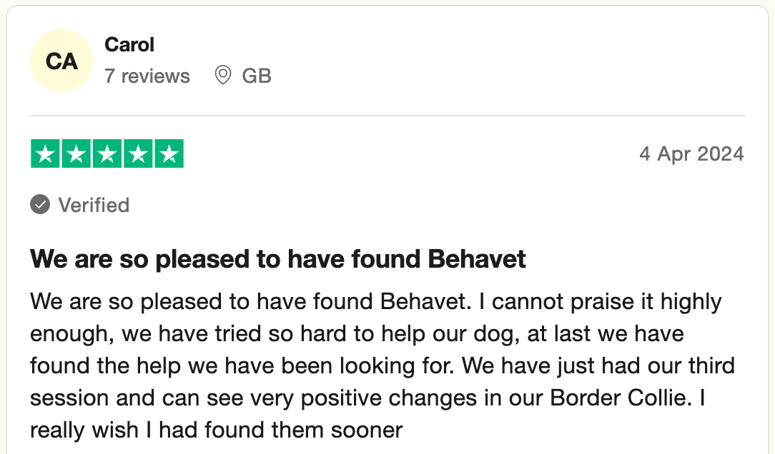Screen dimensions: 775x454
Task: Click the divider line under reviewer info
Action: 387,116
